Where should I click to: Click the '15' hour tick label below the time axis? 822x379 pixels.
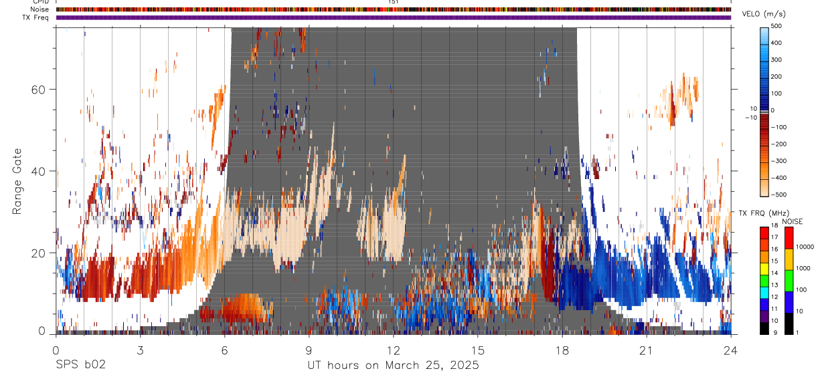click(x=477, y=350)
